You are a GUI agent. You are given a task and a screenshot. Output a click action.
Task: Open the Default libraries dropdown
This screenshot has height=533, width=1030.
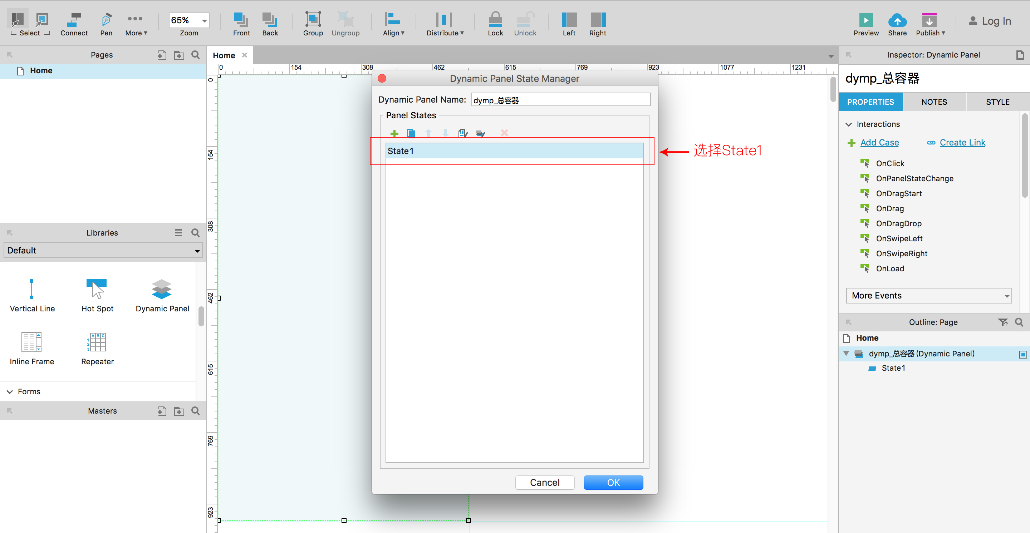click(103, 251)
